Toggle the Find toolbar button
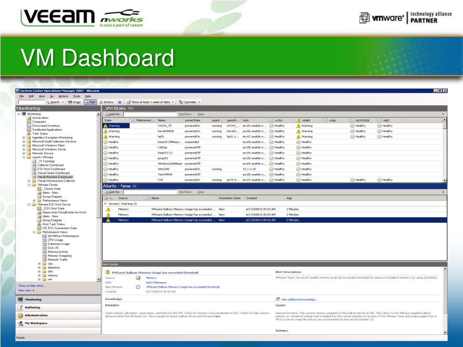 (x=90, y=102)
